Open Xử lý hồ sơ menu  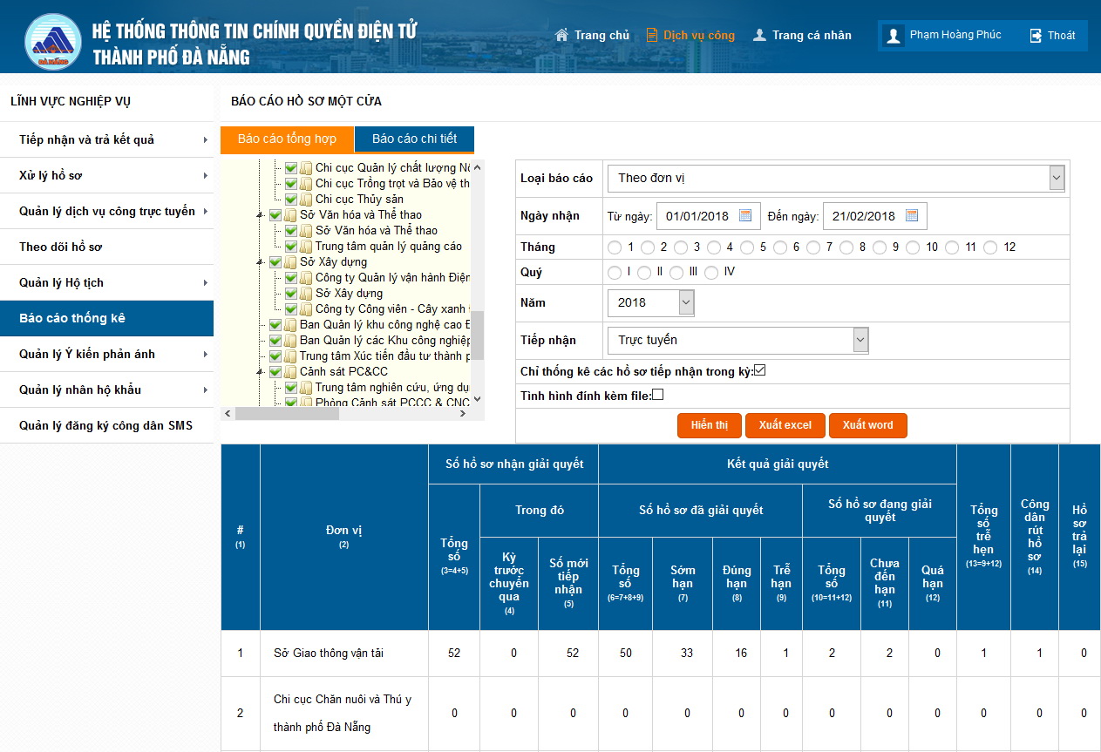[x=106, y=175]
